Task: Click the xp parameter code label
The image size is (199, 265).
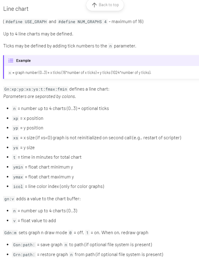Action: click(16, 119)
